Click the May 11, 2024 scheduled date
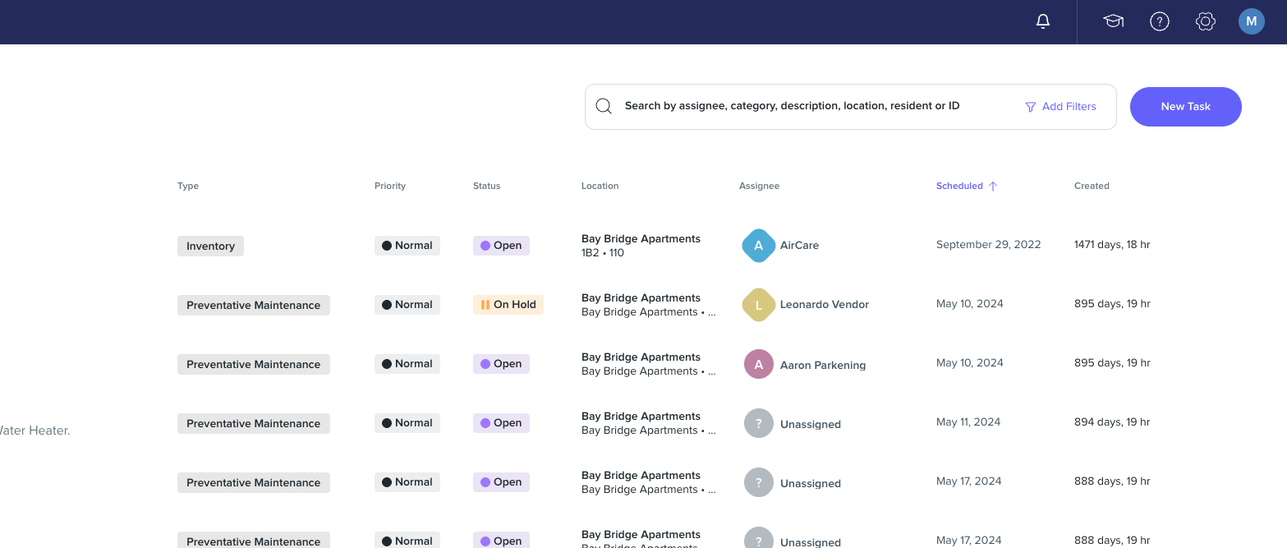Viewport: 1287px width, 548px height. (968, 422)
